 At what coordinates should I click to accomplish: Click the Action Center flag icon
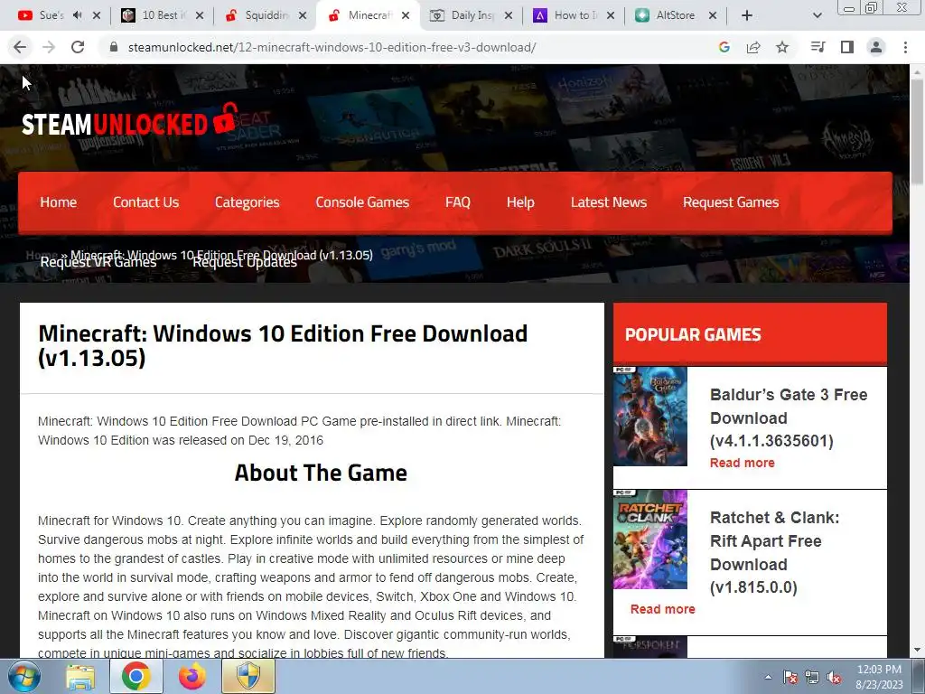click(x=790, y=677)
